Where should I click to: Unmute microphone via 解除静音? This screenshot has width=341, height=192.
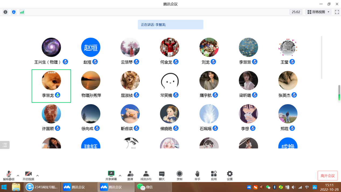coord(9,175)
